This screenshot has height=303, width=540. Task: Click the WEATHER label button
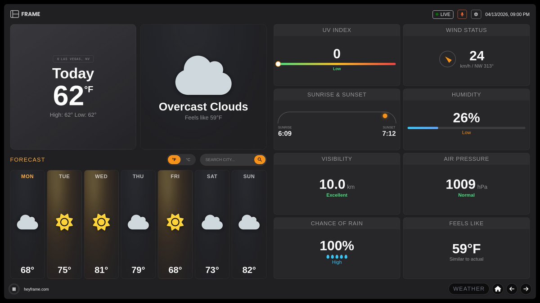point(468,289)
